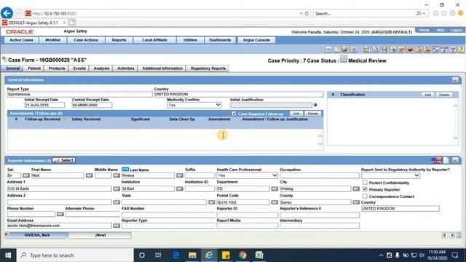Click the Amendments list scroll-up arrow
This screenshot has width=466, height=262.
[x=320, y=136]
